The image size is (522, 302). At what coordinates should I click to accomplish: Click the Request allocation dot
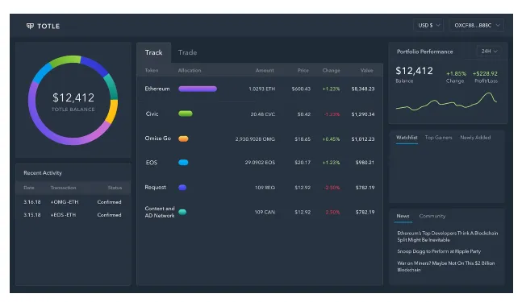click(x=182, y=188)
